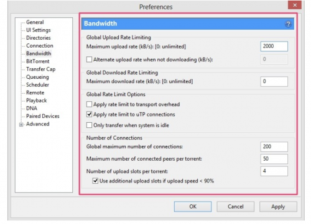Disable additional upload slots checkbox
311x224 pixels.
point(95,181)
